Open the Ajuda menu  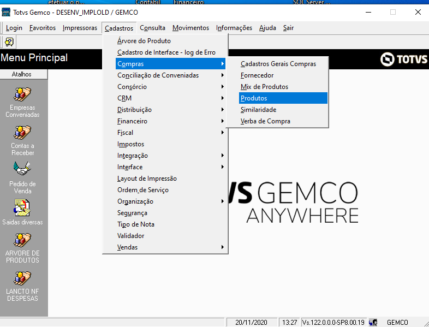267,28
